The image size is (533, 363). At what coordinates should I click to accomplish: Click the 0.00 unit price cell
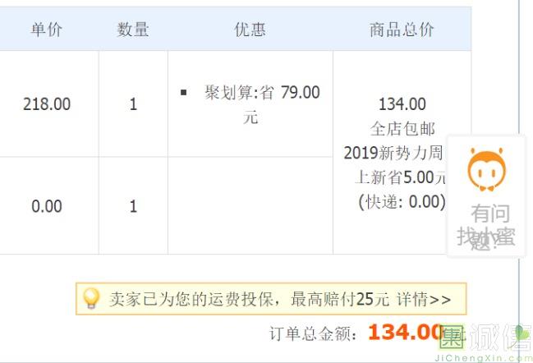click(x=47, y=206)
